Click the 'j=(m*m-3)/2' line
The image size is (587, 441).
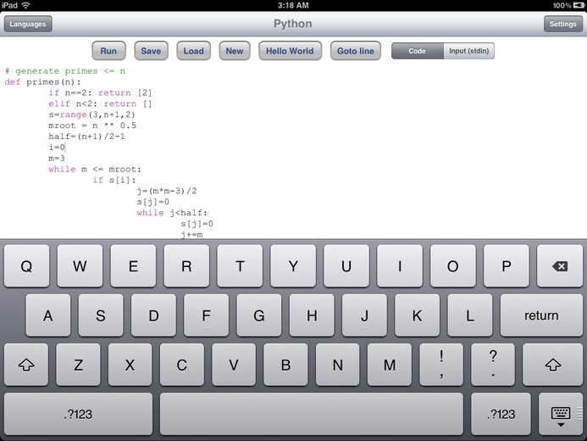click(167, 191)
